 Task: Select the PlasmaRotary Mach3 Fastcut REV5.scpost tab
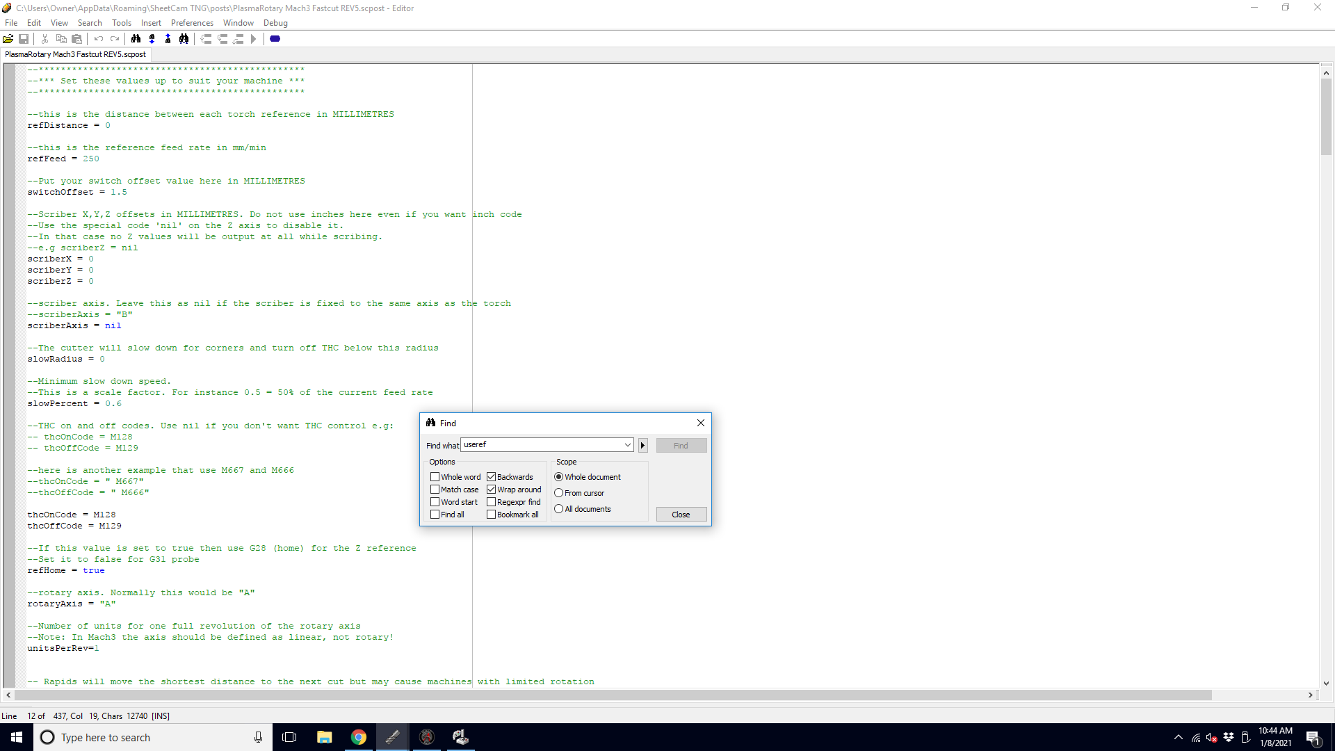pyautogui.click(x=75, y=54)
